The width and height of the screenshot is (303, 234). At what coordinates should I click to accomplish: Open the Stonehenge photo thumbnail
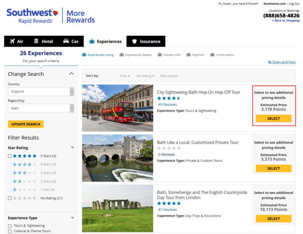[x=117, y=208]
